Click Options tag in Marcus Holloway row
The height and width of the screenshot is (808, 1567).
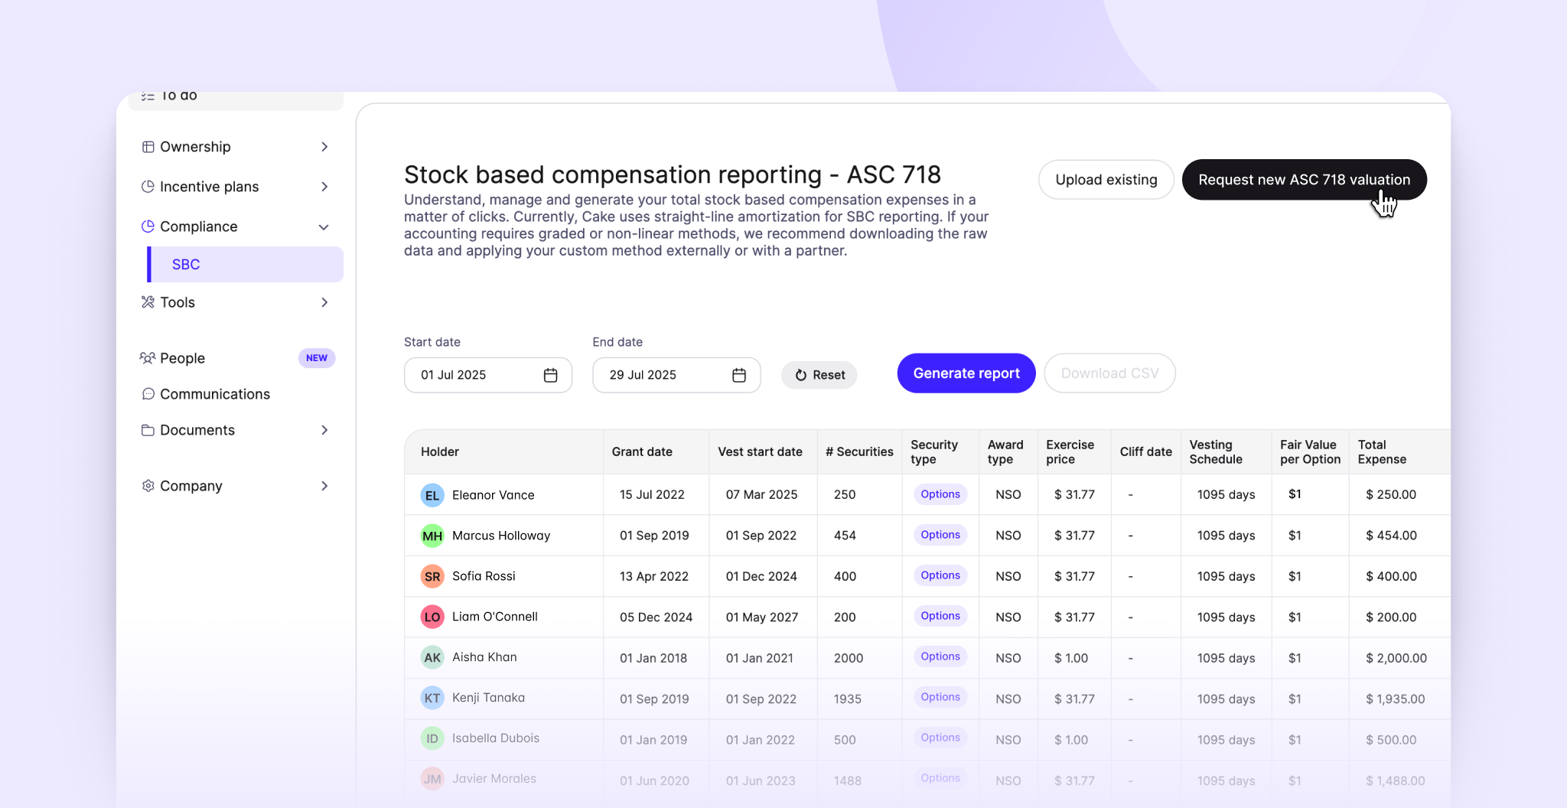[940, 535]
